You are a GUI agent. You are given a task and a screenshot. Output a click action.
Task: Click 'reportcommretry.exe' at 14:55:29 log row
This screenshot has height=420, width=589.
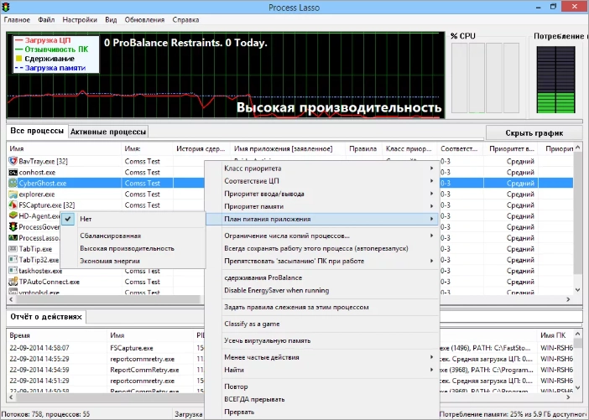(x=143, y=359)
